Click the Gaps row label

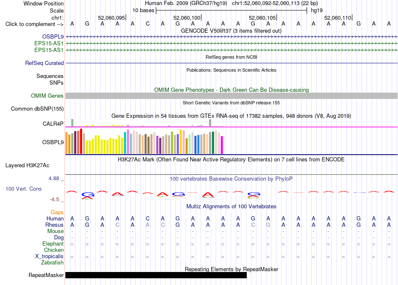point(57,212)
